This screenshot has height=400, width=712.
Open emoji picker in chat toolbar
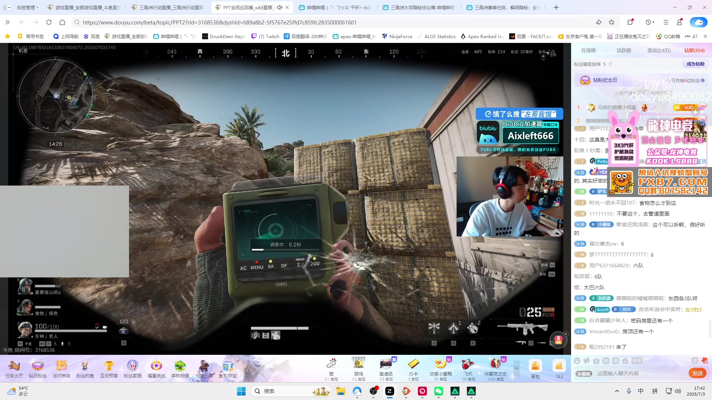577,361
